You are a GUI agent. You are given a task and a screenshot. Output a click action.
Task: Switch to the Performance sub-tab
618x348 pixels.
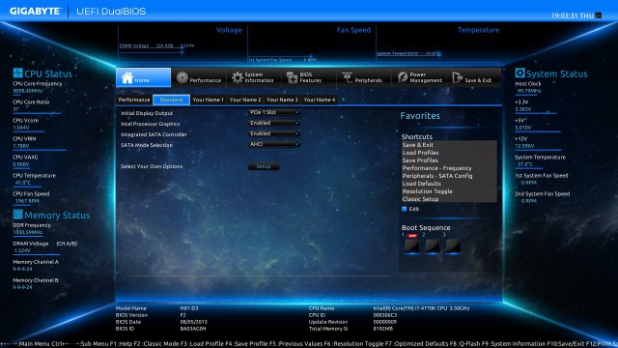pyautogui.click(x=134, y=100)
